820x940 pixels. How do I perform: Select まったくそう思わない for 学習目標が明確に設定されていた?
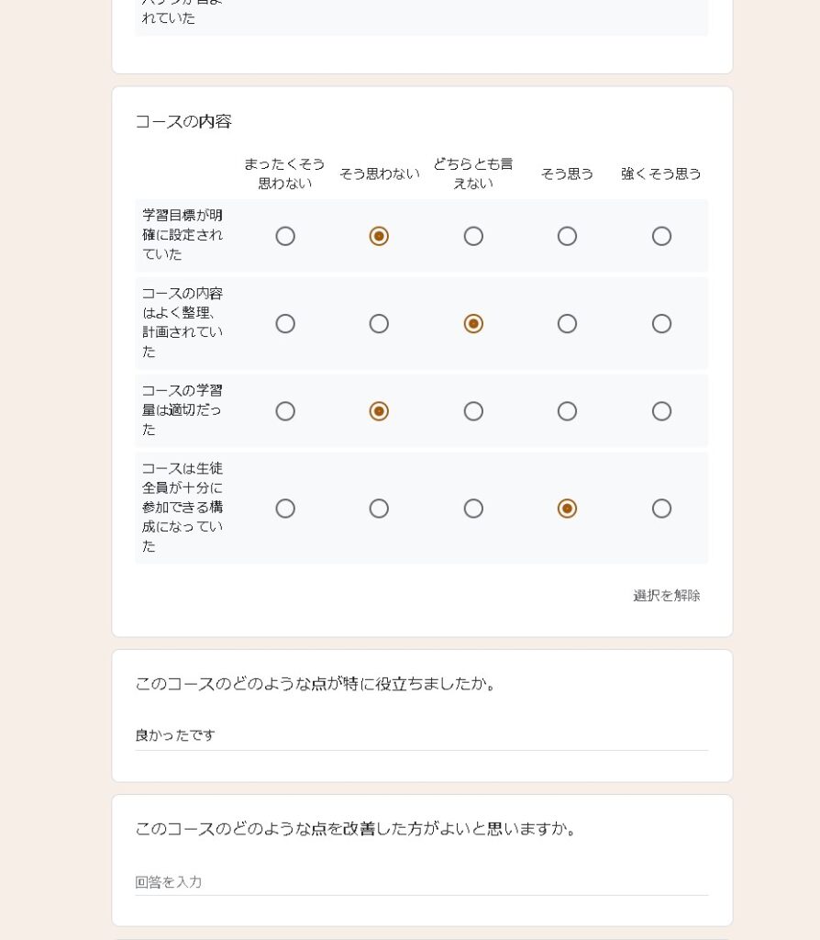tap(285, 237)
